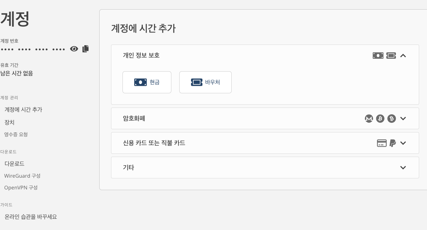Image resolution: width=427 pixels, height=230 pixels.
Task: Click the second Bitcoin icon in 암호화폐 row
Action: tap(392, 119)
